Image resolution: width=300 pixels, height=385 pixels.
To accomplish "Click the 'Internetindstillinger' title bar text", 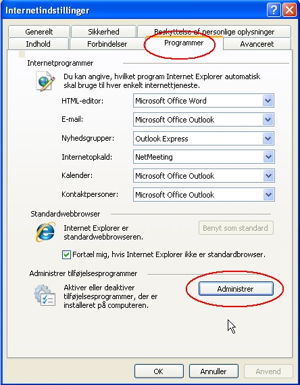I will pyautogui.click(x=47, y=11).
